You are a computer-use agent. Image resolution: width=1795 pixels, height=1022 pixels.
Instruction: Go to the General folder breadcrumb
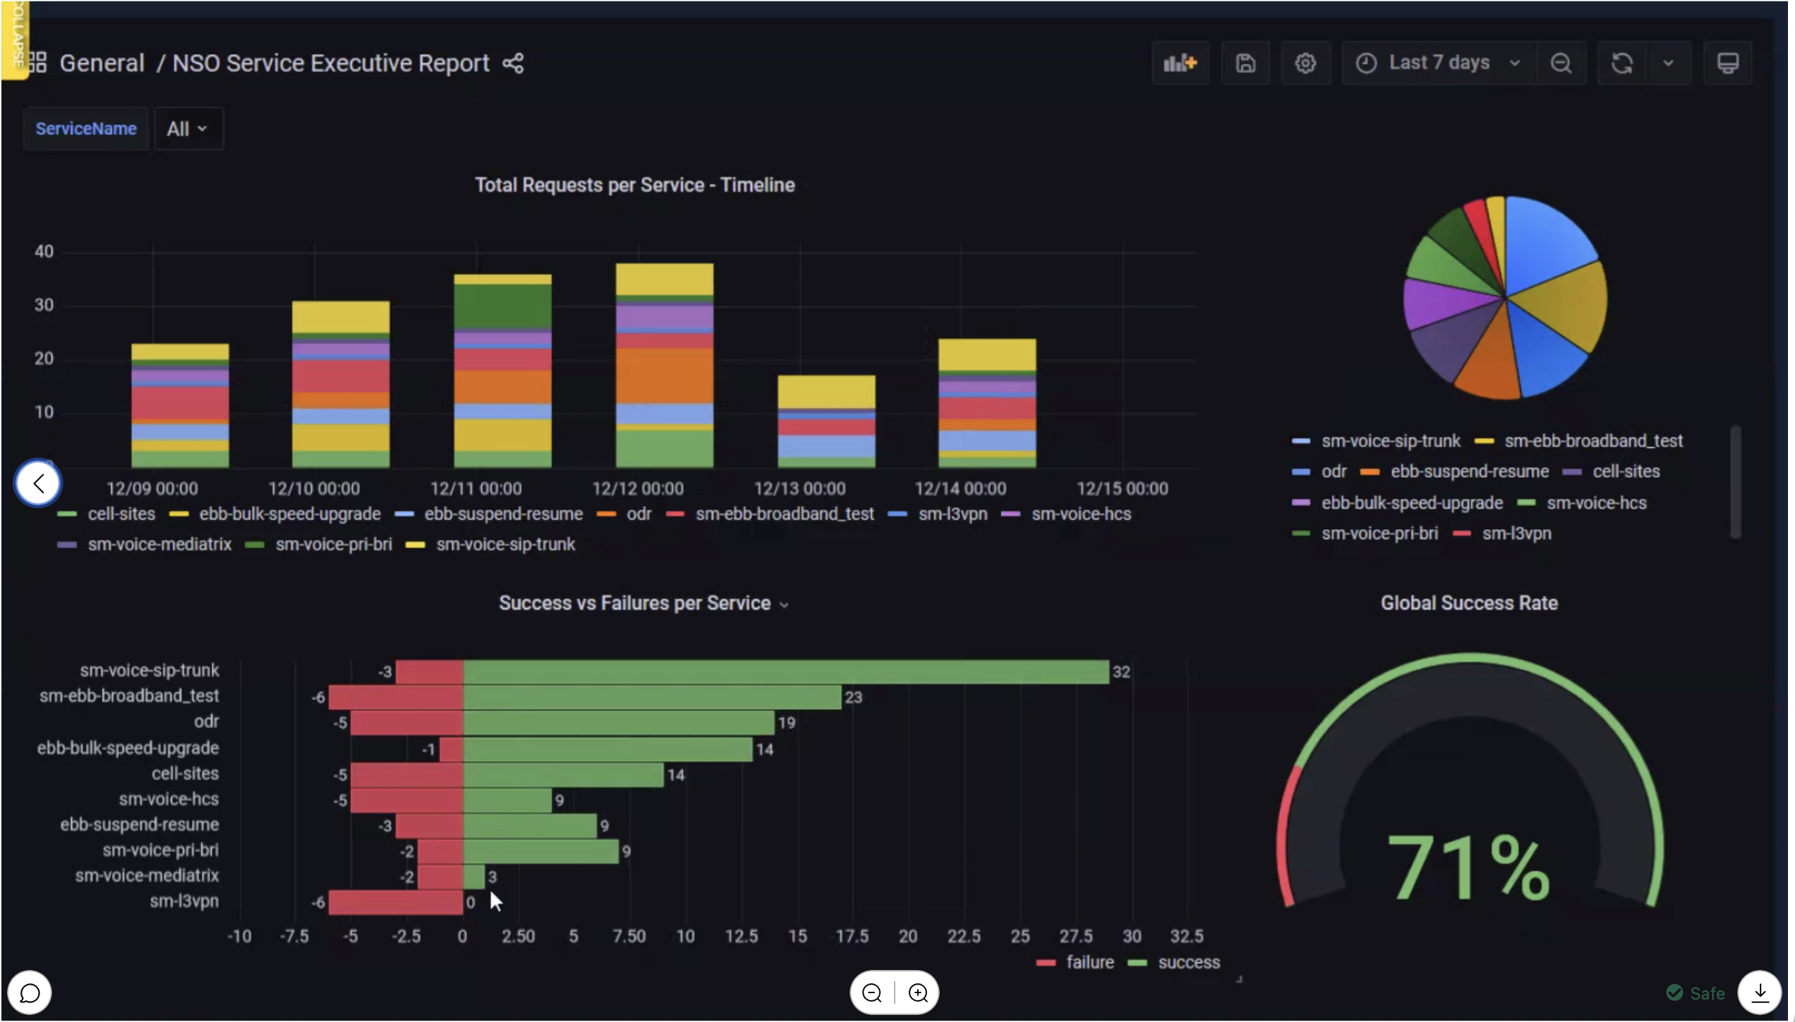(x=102, y=63)
